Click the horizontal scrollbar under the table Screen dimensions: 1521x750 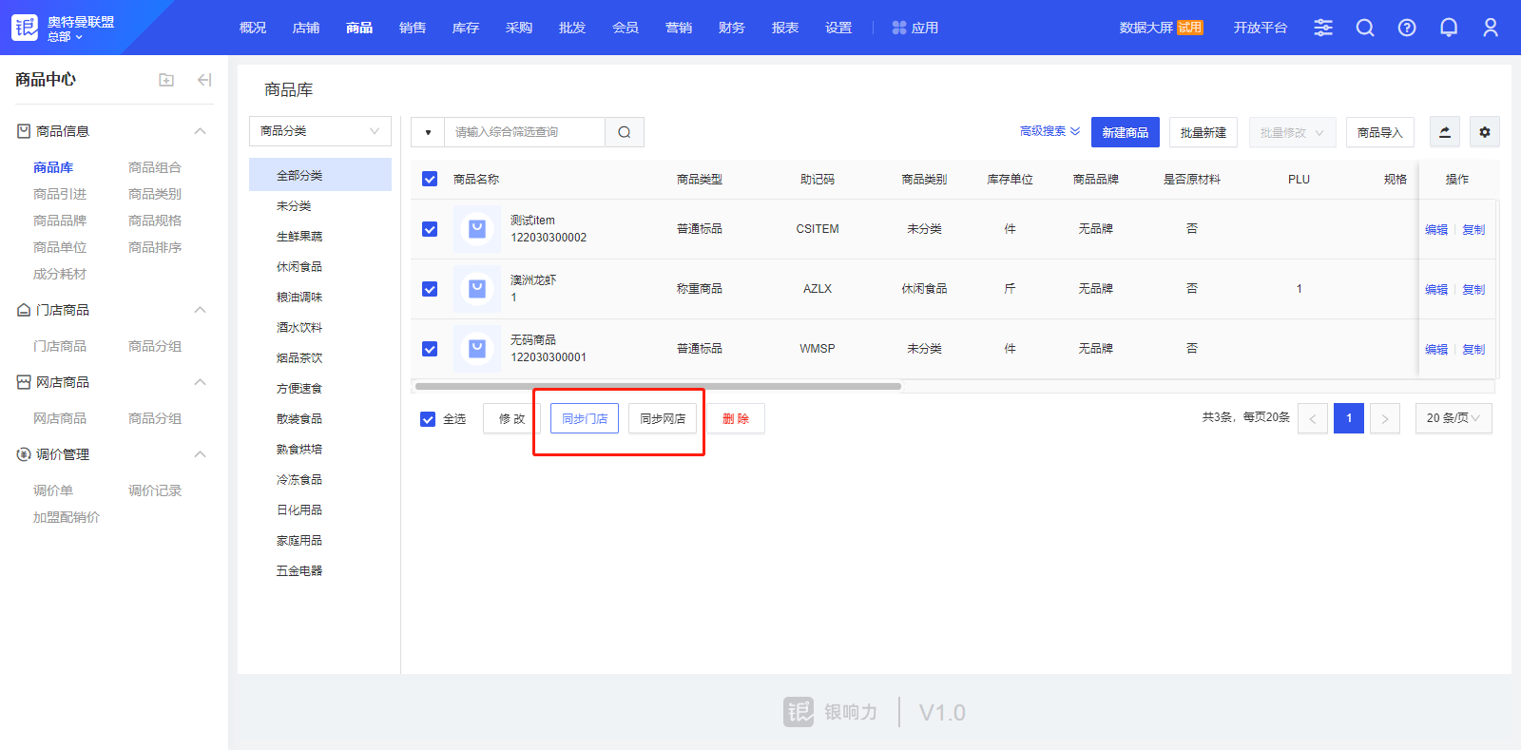(x=658, y=387)
